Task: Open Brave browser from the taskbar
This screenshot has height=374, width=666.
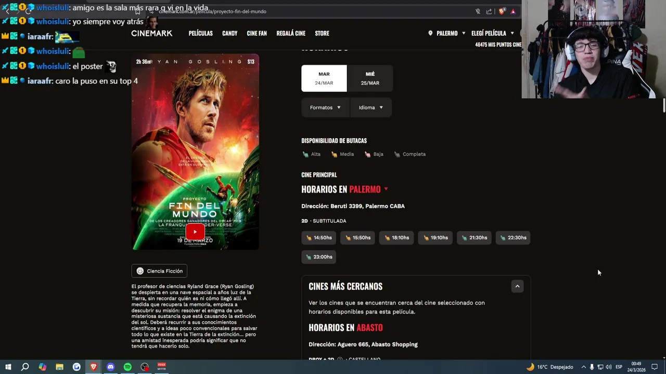Action: click(x=94, y=367)
